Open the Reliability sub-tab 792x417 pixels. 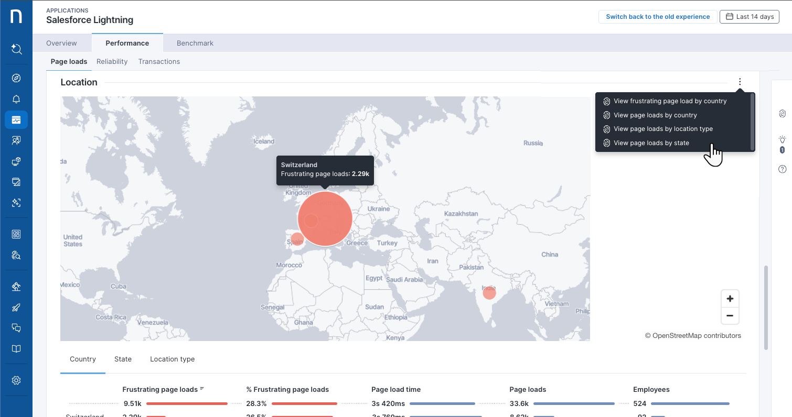112,61
